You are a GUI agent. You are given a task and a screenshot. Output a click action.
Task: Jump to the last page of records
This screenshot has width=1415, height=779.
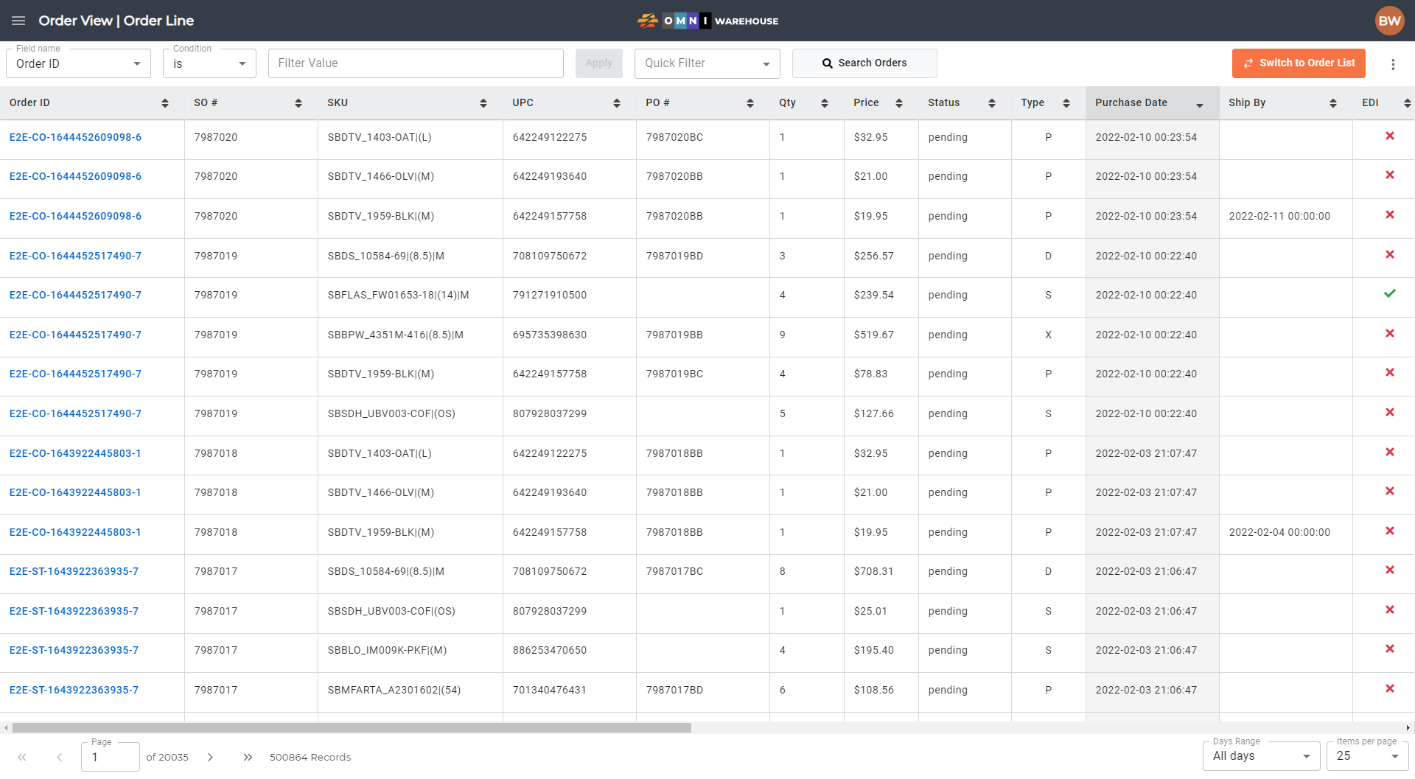tap(248, 757)
